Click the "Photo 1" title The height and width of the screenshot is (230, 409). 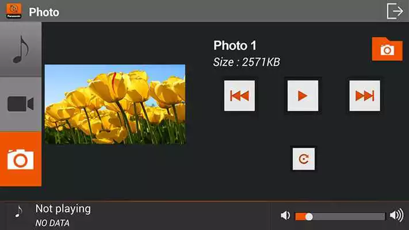(x=235, y=45)
